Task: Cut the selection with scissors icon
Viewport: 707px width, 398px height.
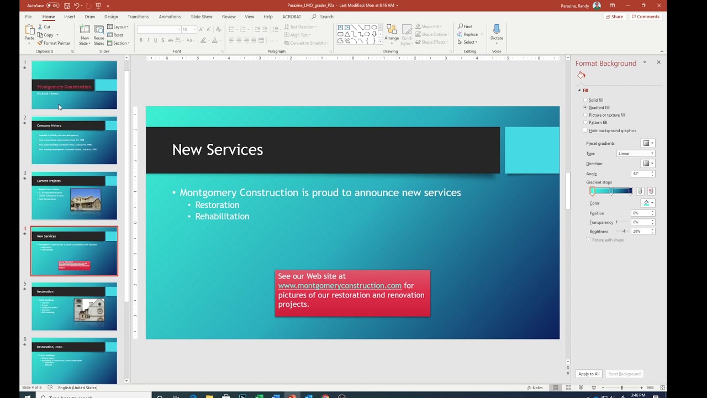Action: pos(44,27)
